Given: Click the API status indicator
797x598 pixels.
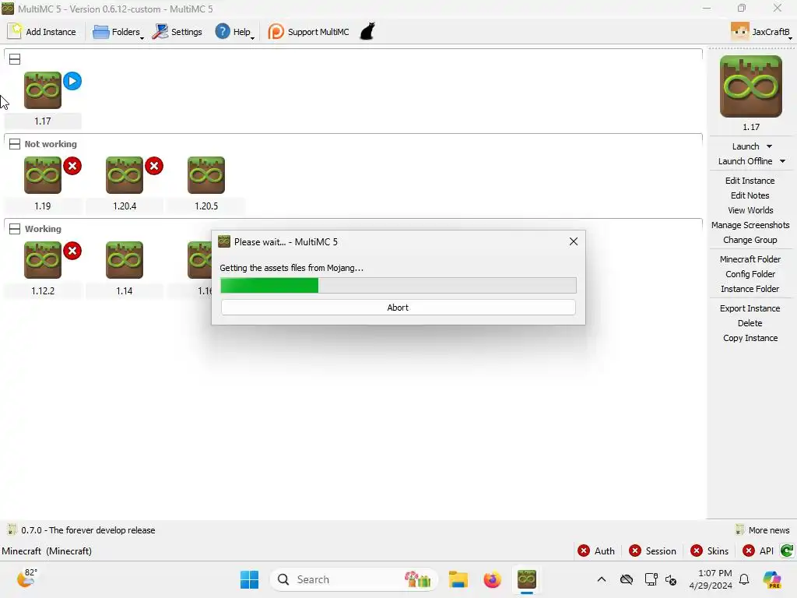Looking at the screenshot, I should coord(758,551).
